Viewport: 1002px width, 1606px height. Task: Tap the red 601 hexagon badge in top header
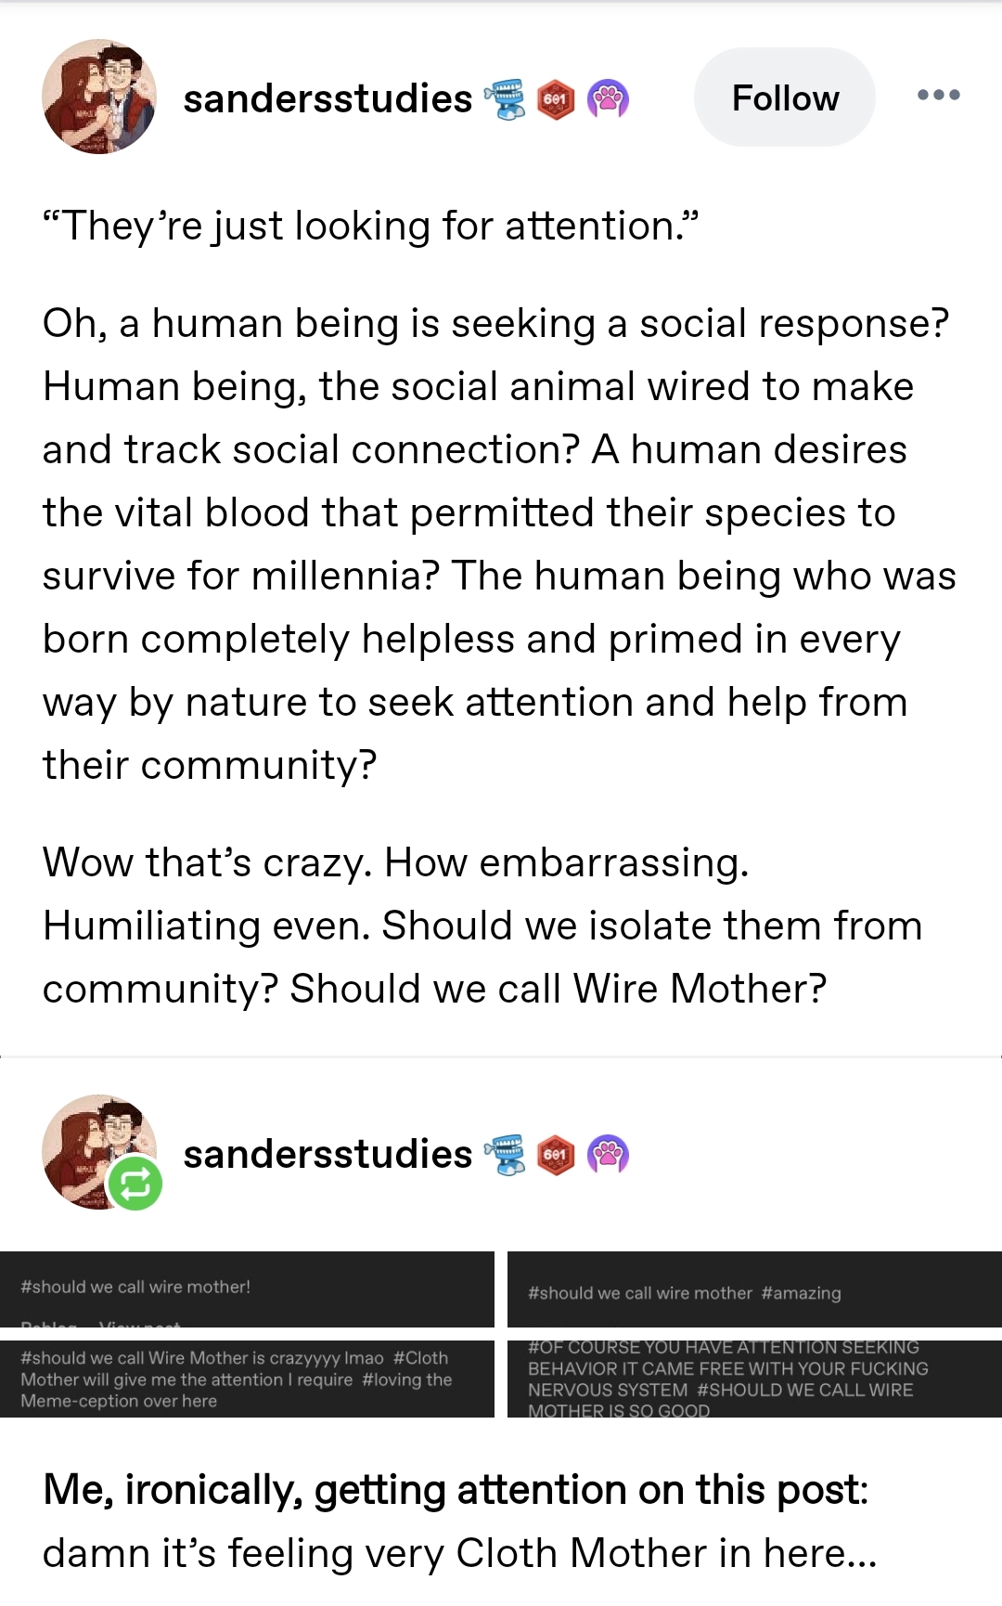[556, 98]
